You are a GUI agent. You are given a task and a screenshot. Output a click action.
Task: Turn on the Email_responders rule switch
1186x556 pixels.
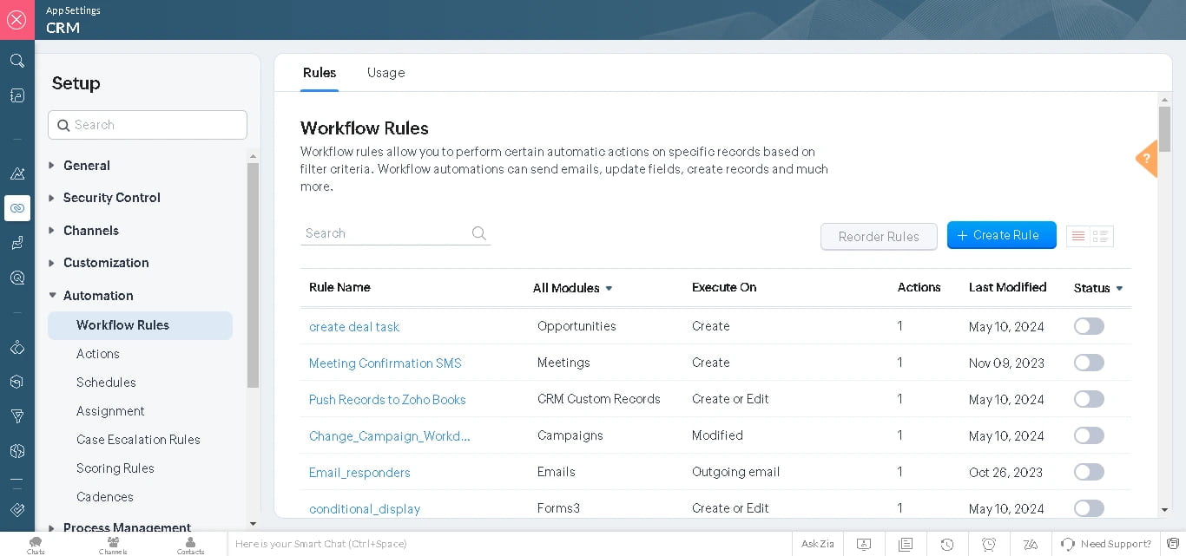point(1089,472)
